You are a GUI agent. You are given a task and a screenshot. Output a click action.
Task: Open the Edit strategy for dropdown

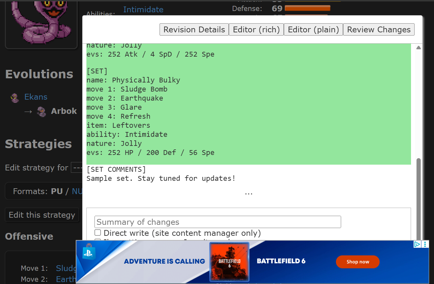(x=76, y=168)
